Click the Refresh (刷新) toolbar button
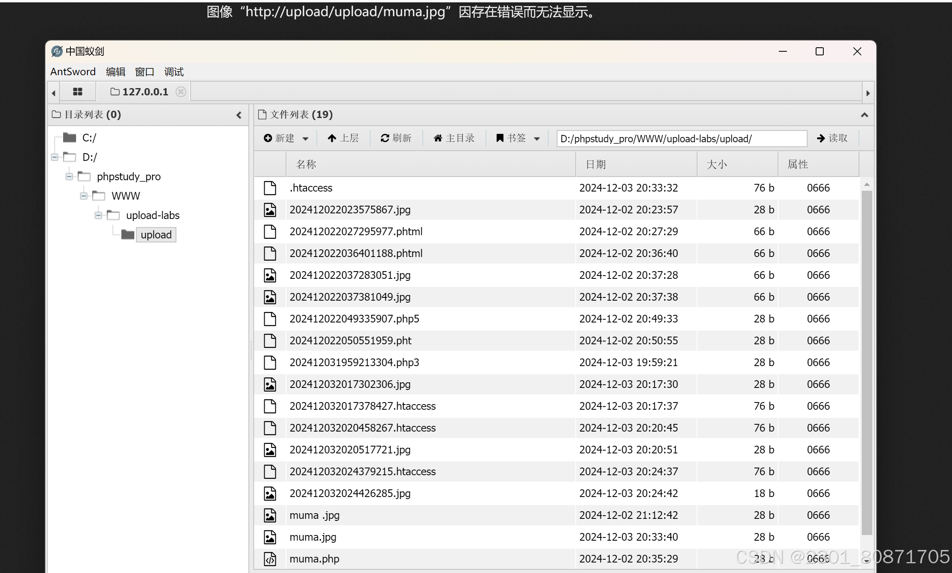 396,138
